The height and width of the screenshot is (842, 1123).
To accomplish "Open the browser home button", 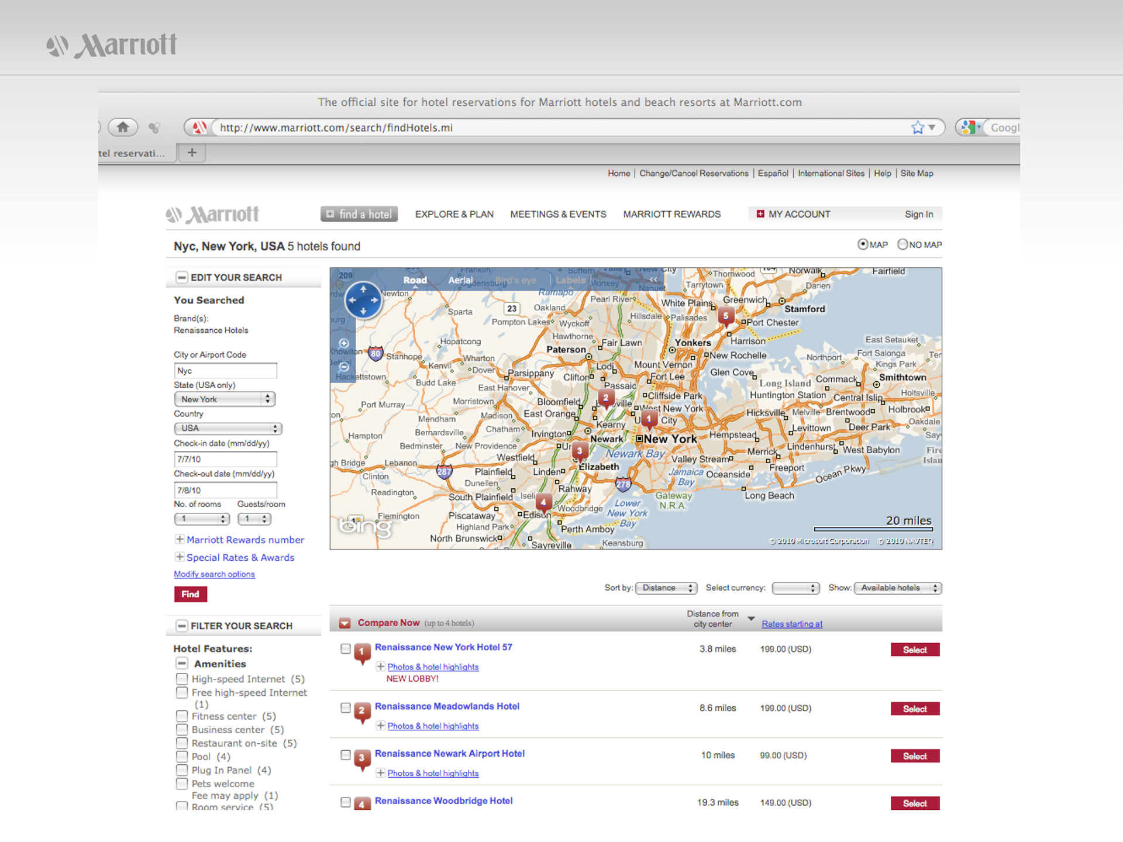I will point(123,127).
